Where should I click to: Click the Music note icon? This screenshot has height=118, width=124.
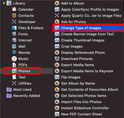(14, 59)
